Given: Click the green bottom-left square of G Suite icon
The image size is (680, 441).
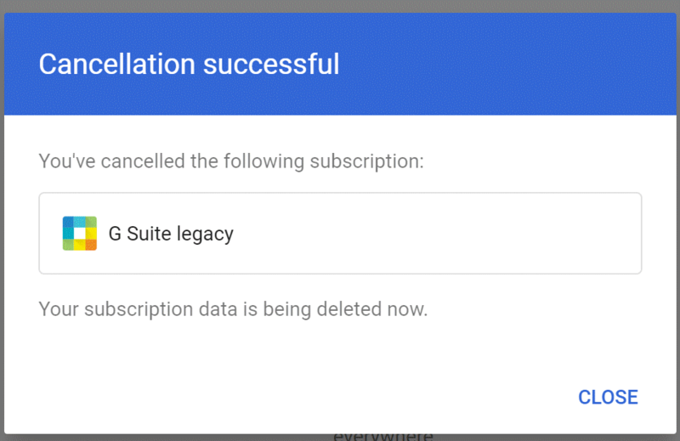Looking at the screenshot, I should coord(68,245).
